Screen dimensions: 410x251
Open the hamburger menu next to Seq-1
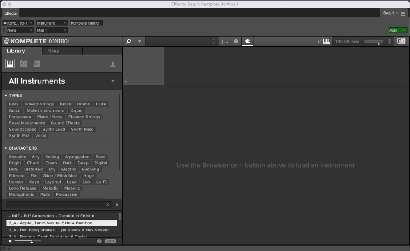403,13
